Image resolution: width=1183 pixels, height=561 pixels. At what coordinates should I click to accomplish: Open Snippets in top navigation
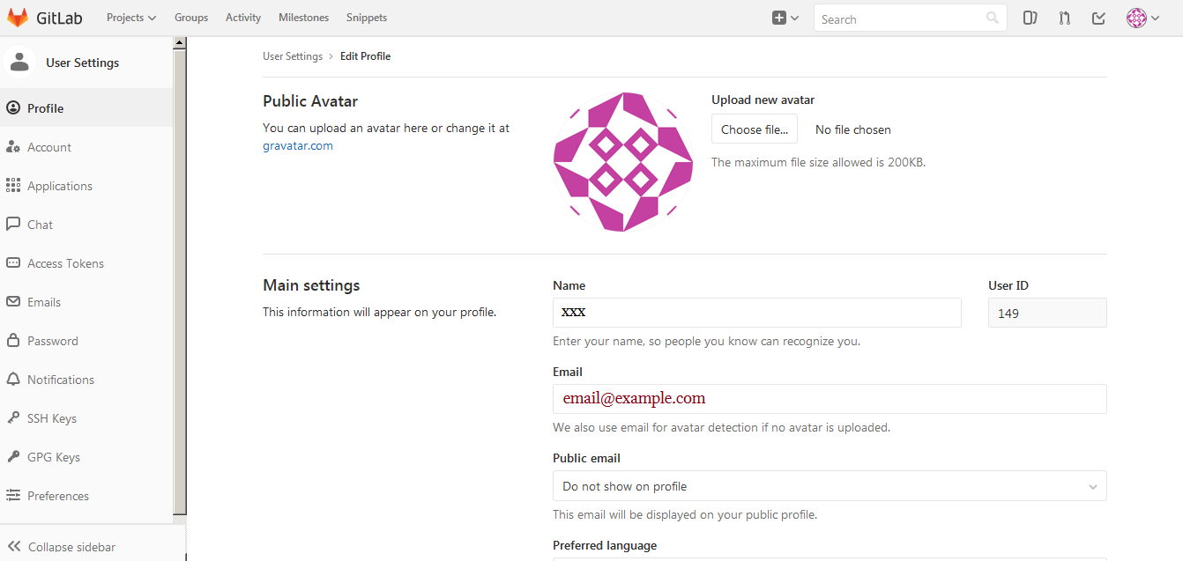pos(366,18)
